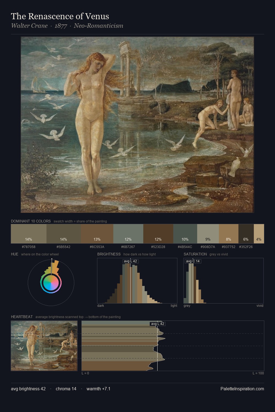275x412 pixels.
Task: Click the 'HEARTBEAT' section heading
Action: 22,317
